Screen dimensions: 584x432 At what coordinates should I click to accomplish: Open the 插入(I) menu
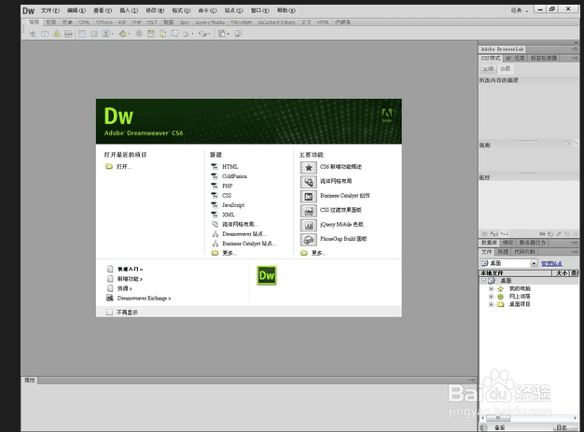pyautogui.click(x=129, y=10)
